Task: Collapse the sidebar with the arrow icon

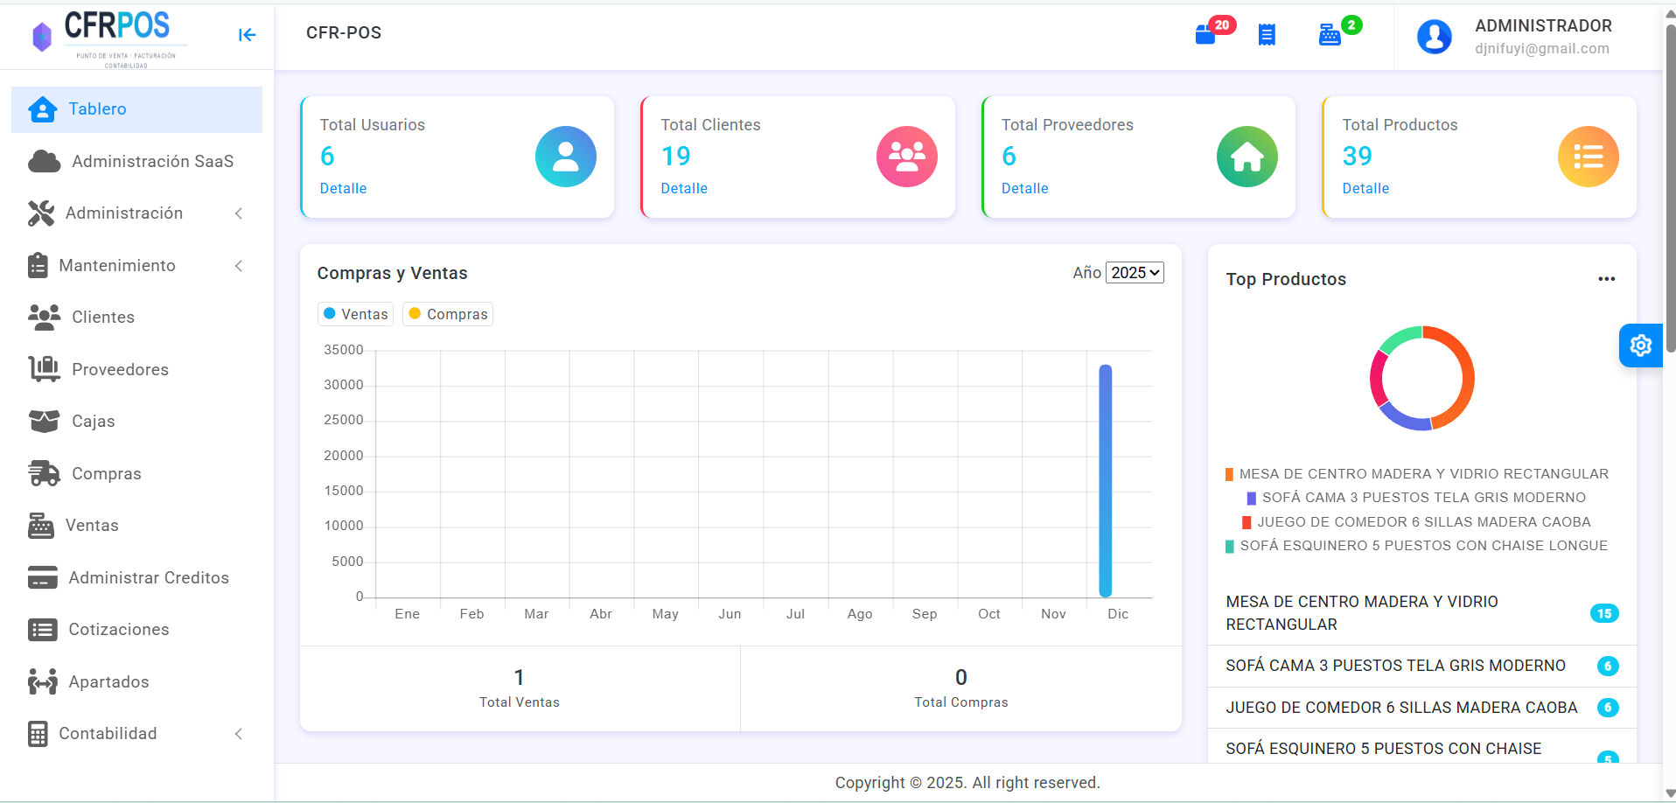Action: [248, 35]
